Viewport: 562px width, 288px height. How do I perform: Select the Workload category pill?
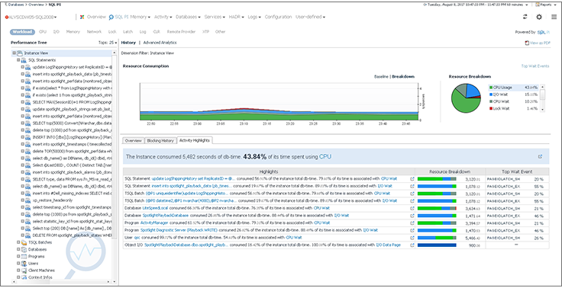click(x=23, y=31)
